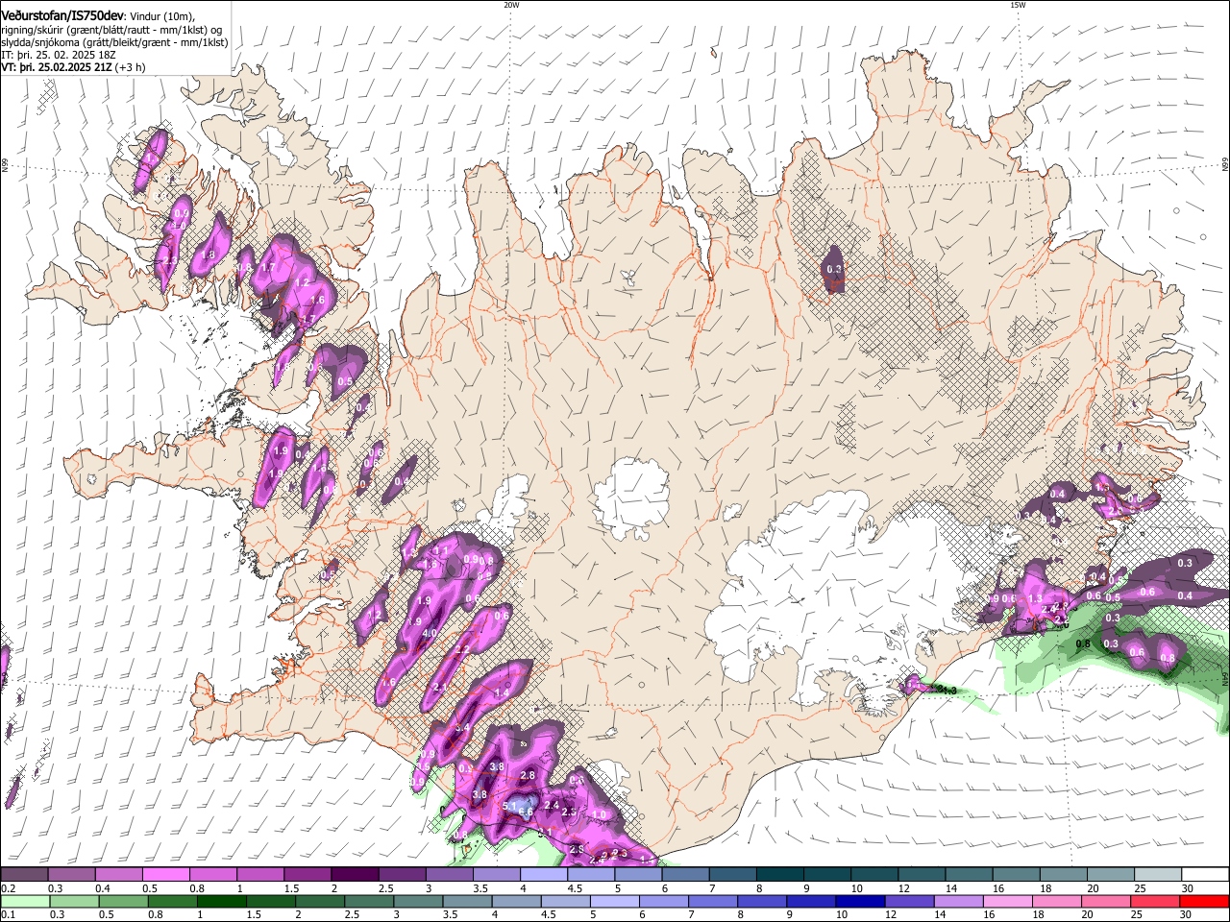Click the initial time 'IT: þri. 25. 02. 2025 18Z'

point(58,55)
